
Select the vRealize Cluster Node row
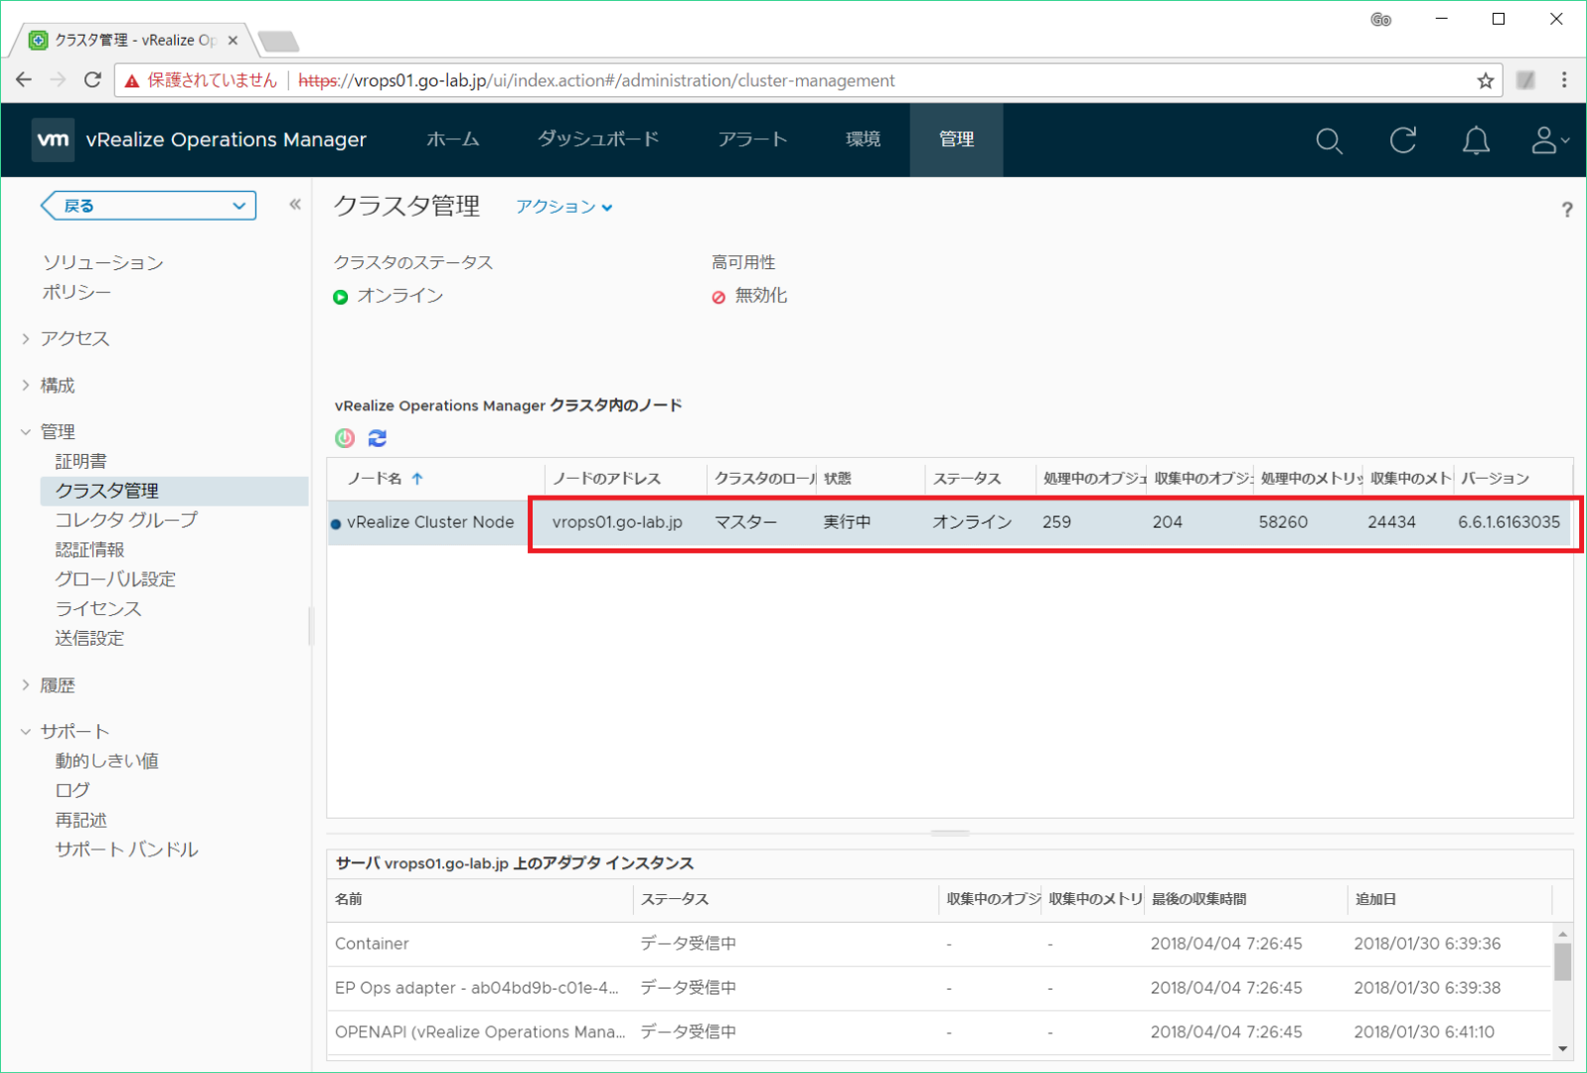point(950,523)
